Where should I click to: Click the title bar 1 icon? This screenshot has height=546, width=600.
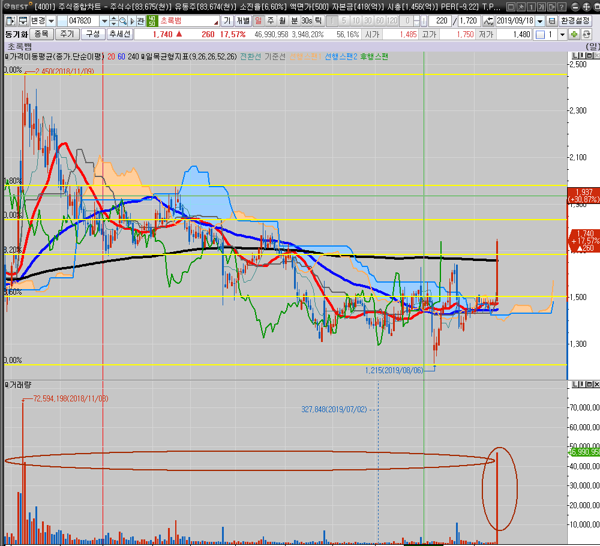(531, 7)
